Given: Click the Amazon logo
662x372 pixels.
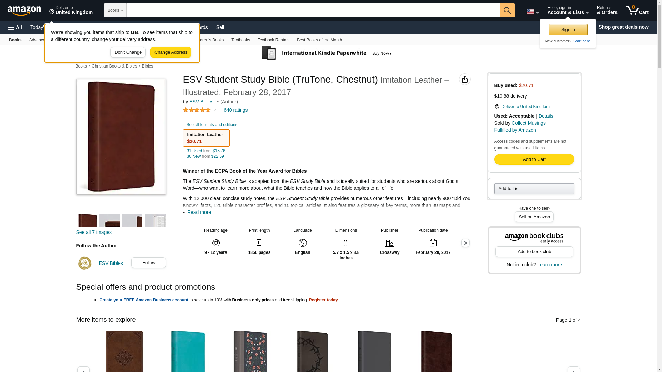Looking at the screenshot, I should point(24,11).
